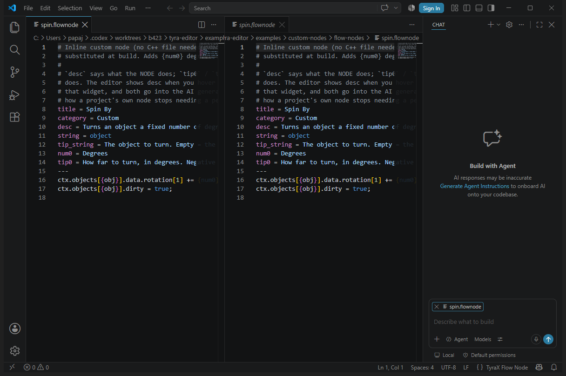The height and width of the screenshot is (376, 566).
Task: Click Ln 1, Col 1 in status bar
Action: [391, 367]
